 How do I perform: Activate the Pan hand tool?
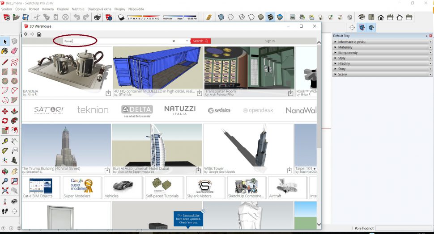(14, 171)
